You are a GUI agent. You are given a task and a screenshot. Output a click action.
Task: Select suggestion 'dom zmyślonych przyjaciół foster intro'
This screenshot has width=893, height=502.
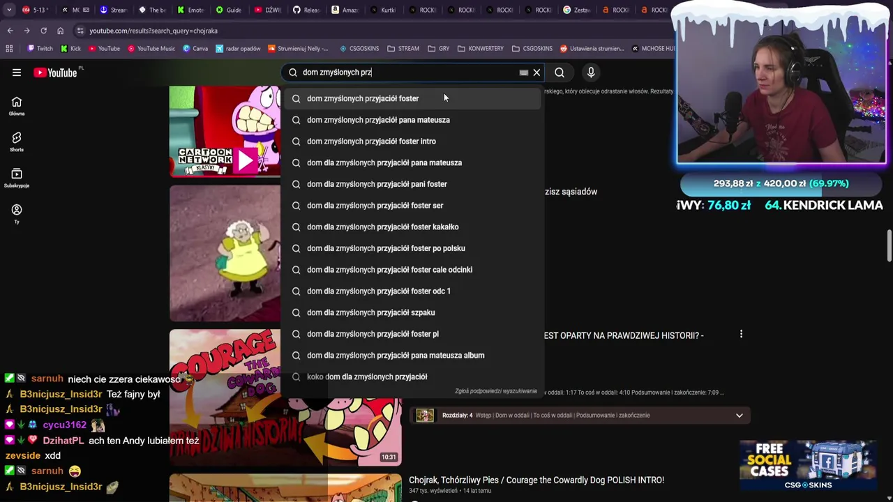(x=411, y=142)
